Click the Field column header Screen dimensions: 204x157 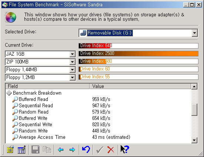point(47,86)
